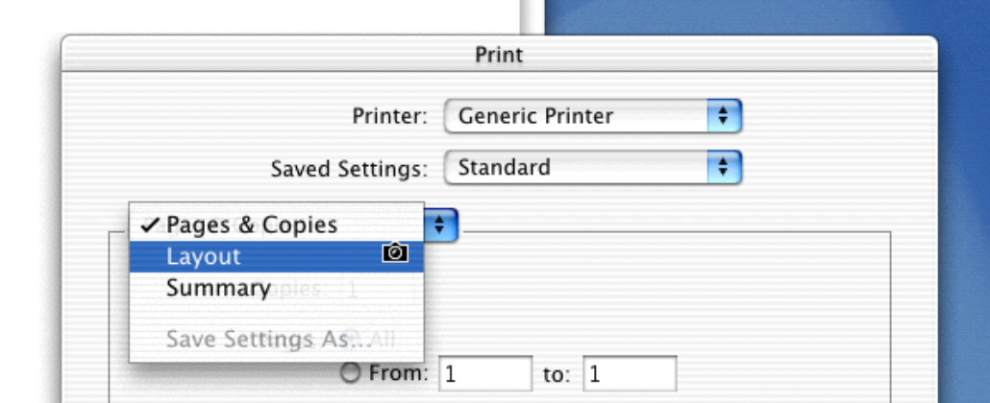990x403 pixels.
Task: Select the From page range radio button
Action: 352,373
